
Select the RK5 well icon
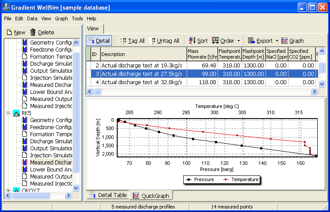(x=16, y=113)
